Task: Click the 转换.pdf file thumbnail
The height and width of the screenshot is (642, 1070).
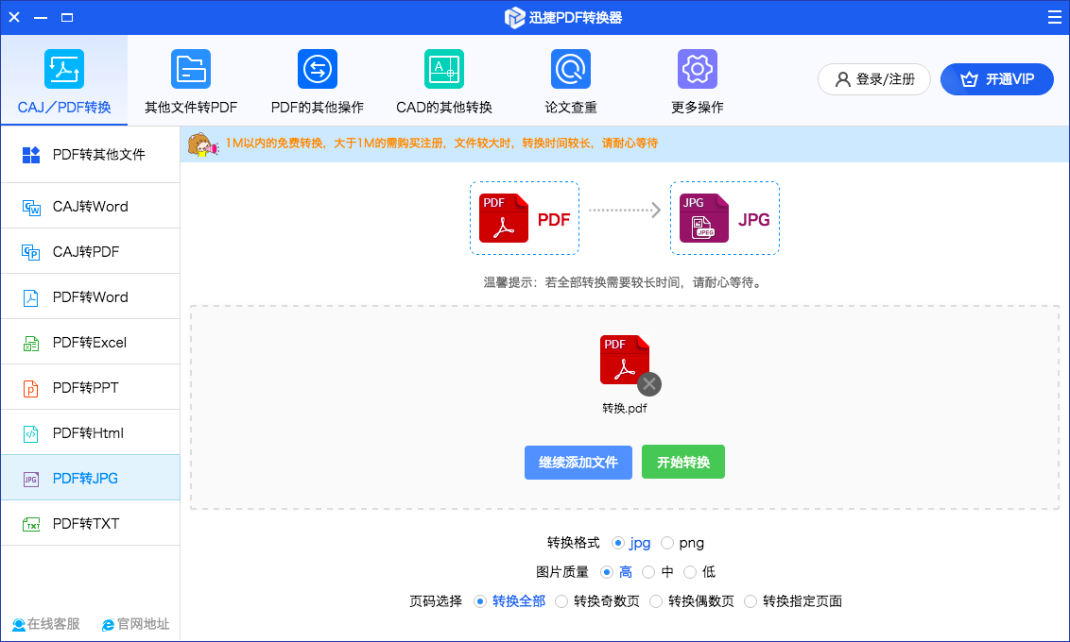Action: coord(625,359)
